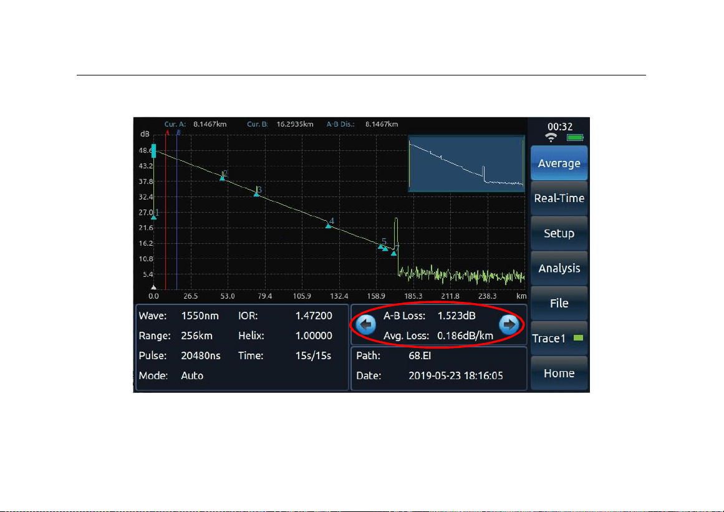
Task: Open the Analysis menu
Action: pyautogui.click(x=559, y=268)
